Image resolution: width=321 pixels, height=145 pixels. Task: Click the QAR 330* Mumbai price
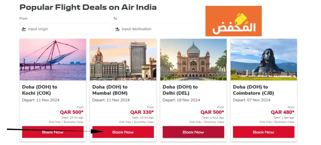pyautogui.click(x=142, y=112)
